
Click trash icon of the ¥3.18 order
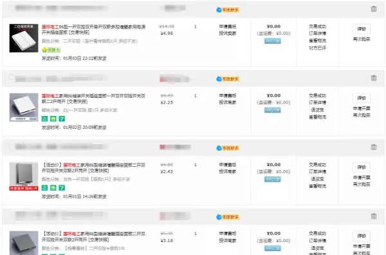click(374, 216)
